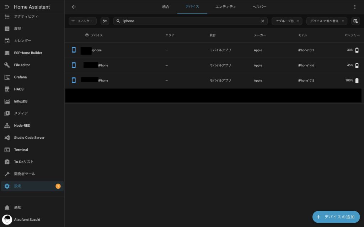Open ESPHome Builder from the sidebar
The height and width of the screenshot is (227, 364).
point(28,53)
